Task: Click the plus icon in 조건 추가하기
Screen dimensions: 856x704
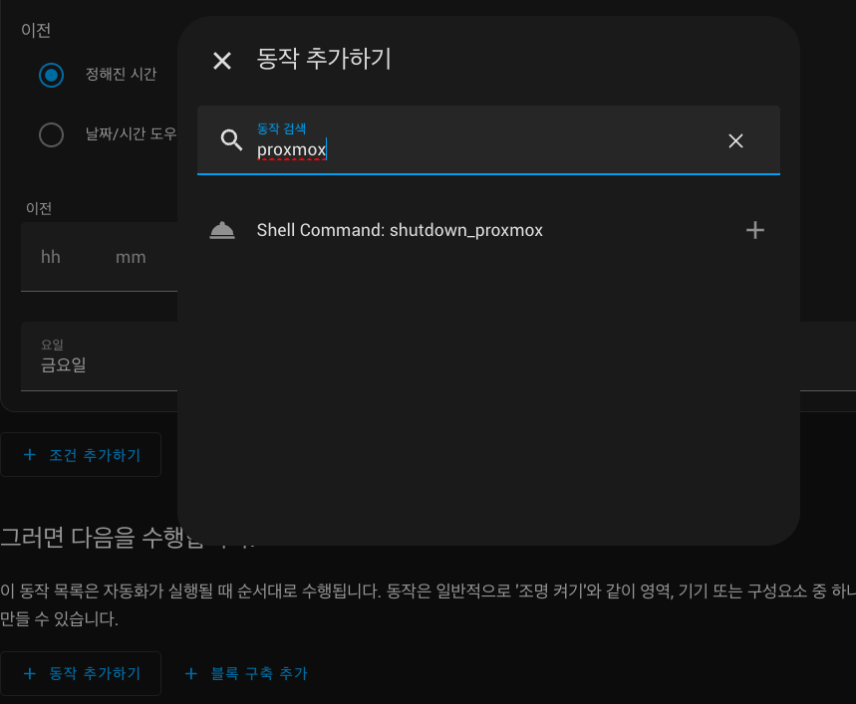Action: 29,455
